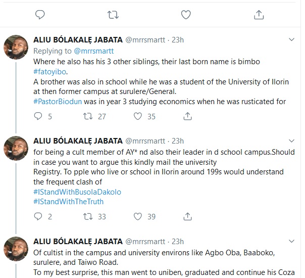Screen dimensions: 305x278
Task: Click the topmost heart like icon
Action: [186, 14]
